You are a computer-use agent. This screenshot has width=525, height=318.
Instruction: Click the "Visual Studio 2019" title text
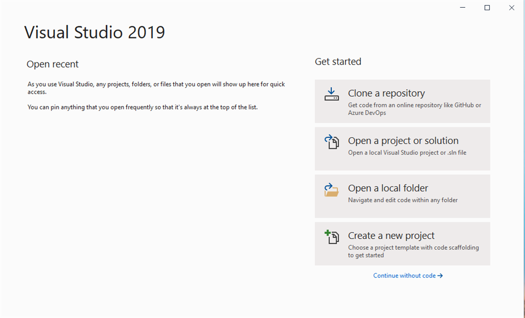95,32
